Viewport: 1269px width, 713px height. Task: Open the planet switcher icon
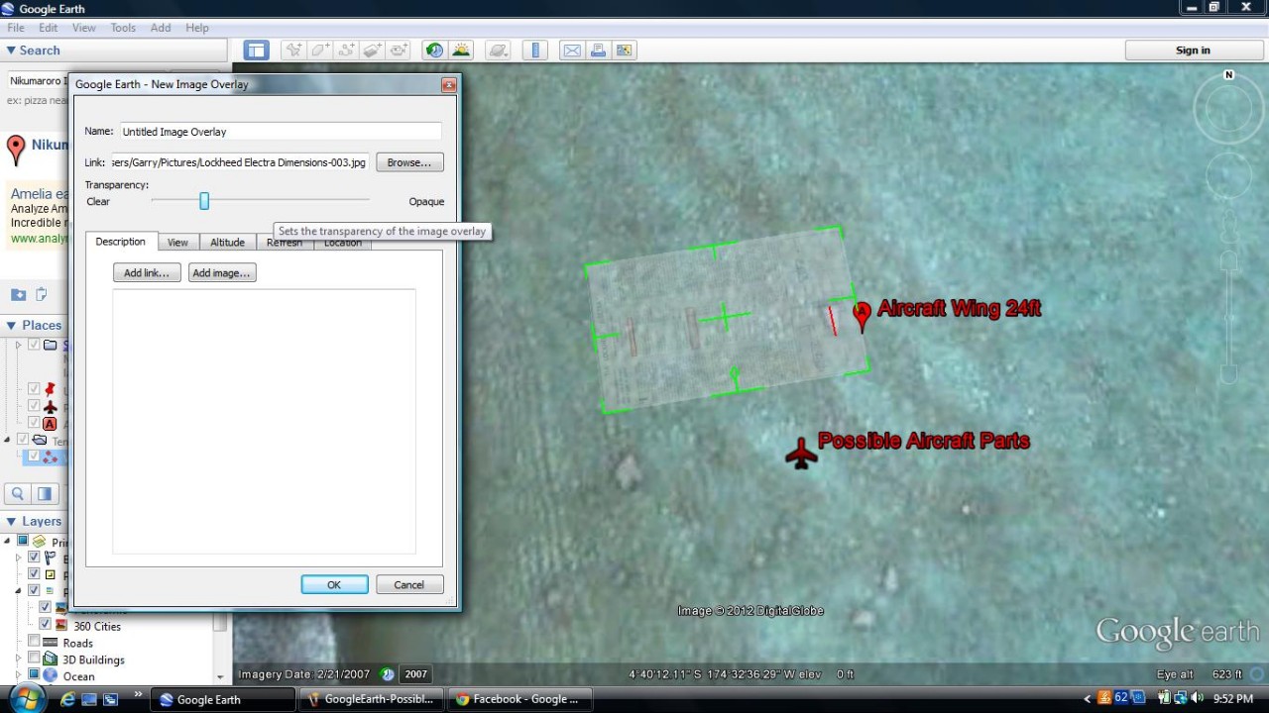(x=498, y=51)
